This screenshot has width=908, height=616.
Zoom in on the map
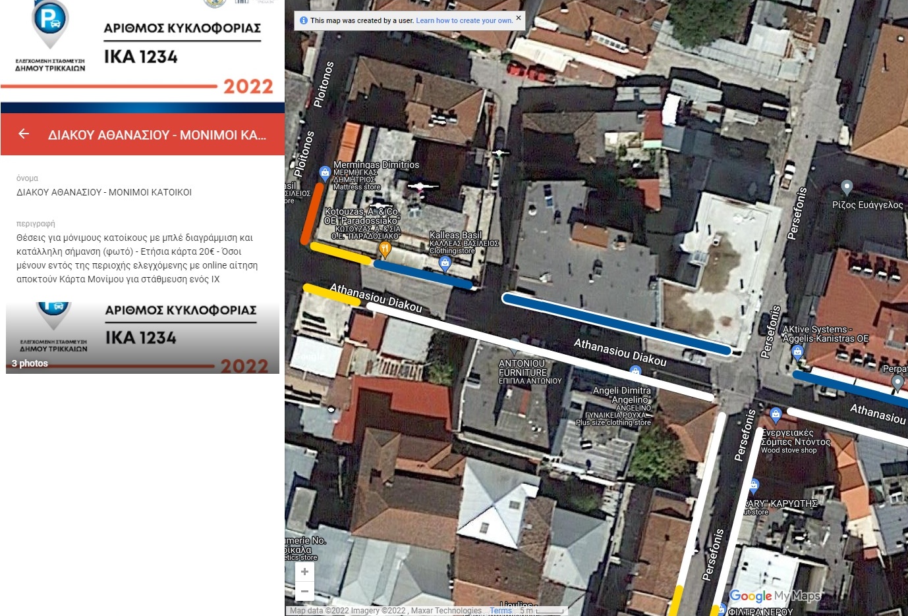pyautogui.click(x=304, y=572)
